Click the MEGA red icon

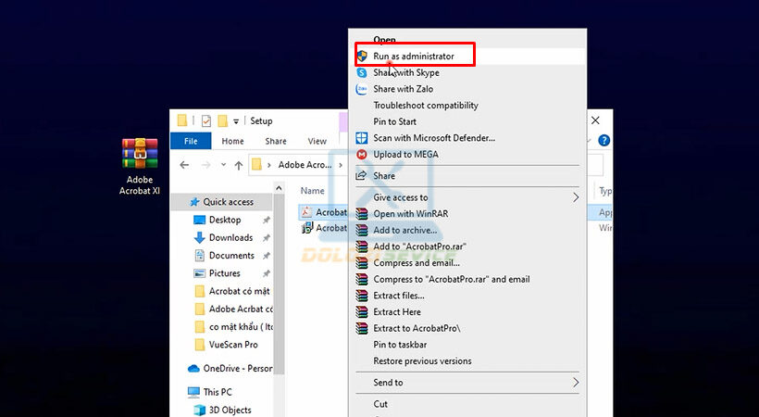(x=362, y=154)
